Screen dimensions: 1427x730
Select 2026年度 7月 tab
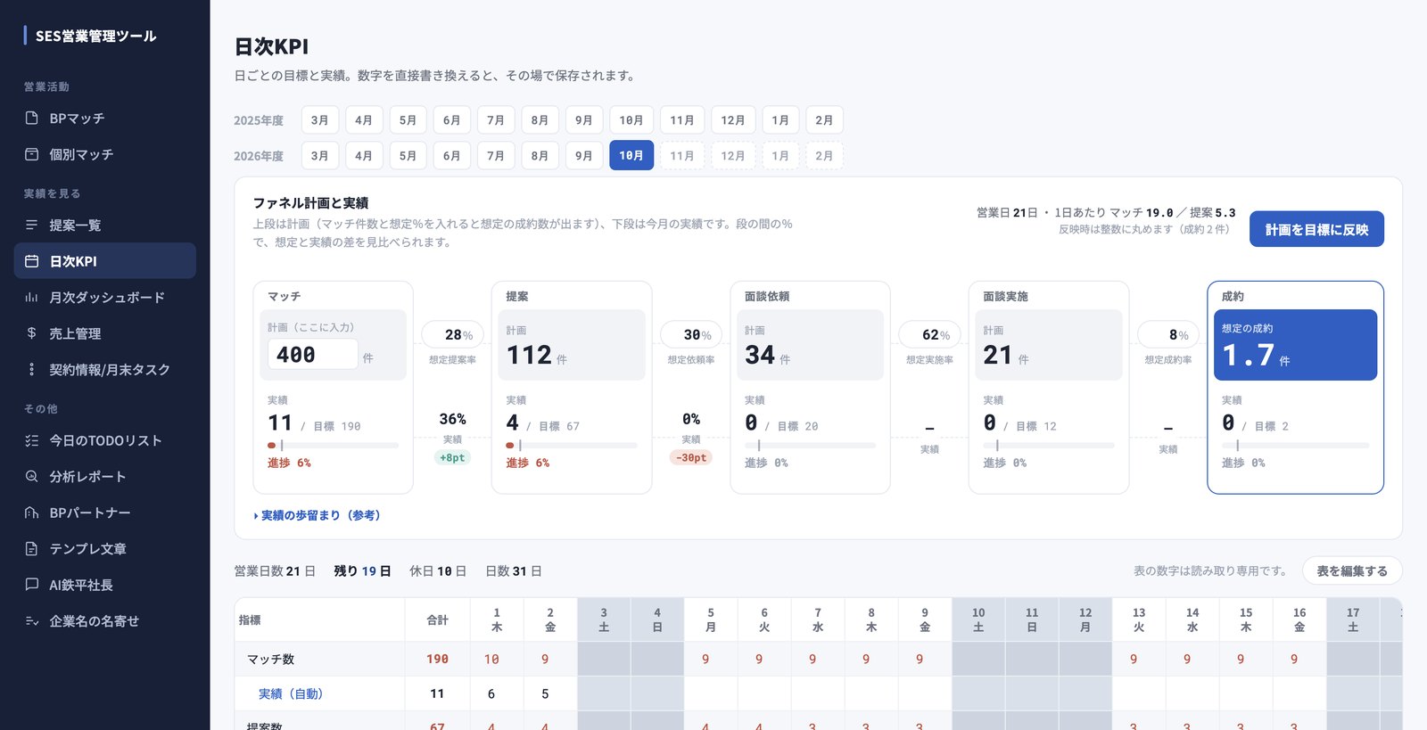click(496, 155)
